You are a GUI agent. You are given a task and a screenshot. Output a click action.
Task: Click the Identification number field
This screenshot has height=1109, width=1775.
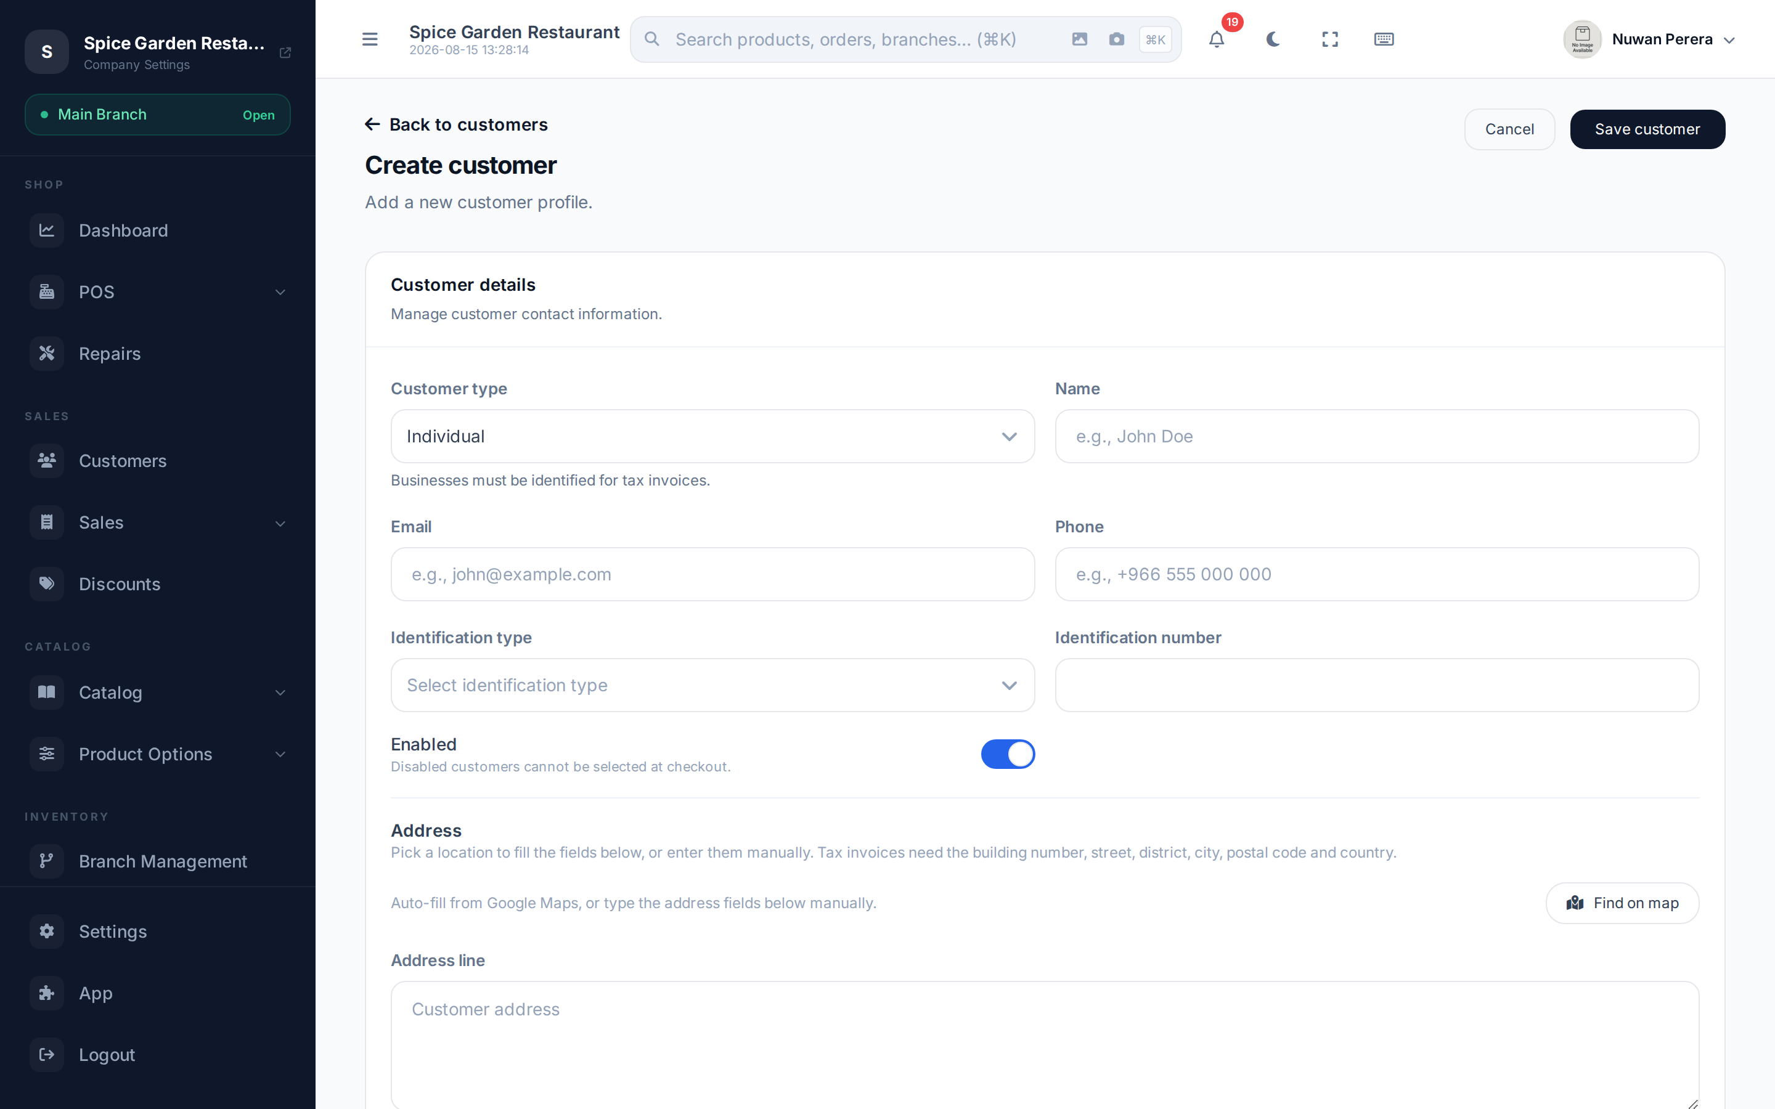click(1377, 685)
